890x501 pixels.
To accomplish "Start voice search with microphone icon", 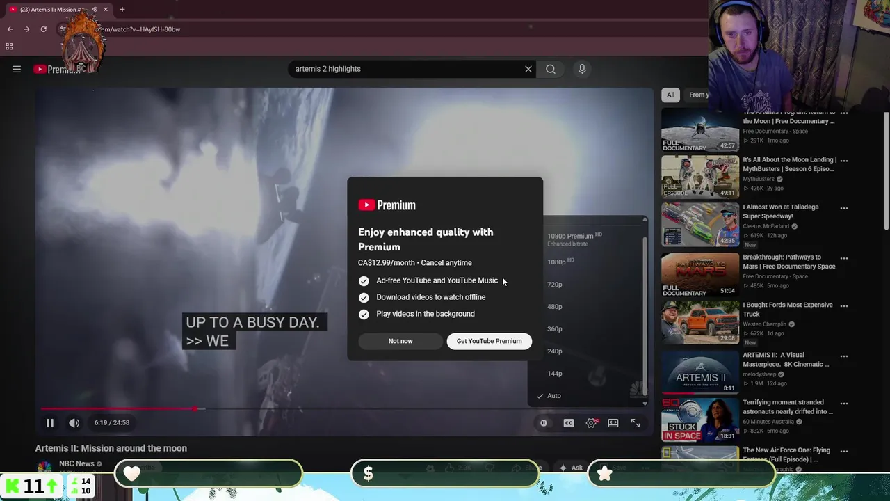I will click(x=582, y=69).
